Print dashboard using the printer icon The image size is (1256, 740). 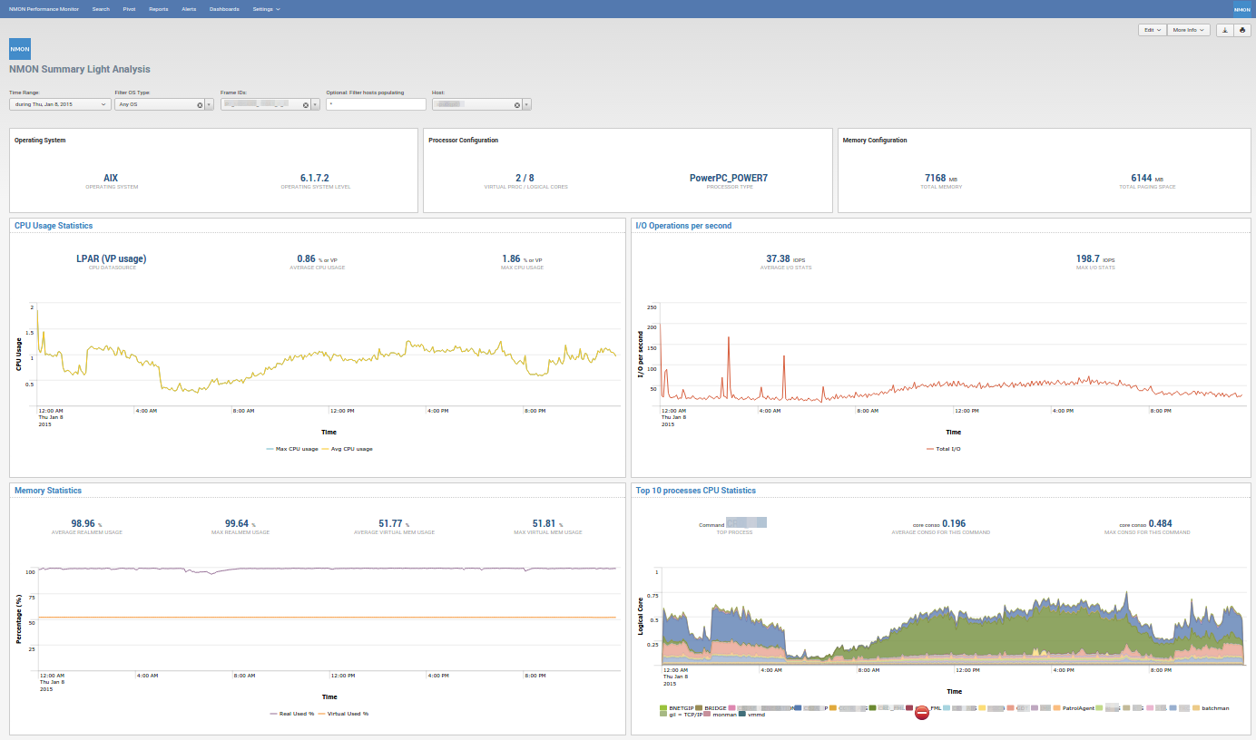tap(1242, 30)
